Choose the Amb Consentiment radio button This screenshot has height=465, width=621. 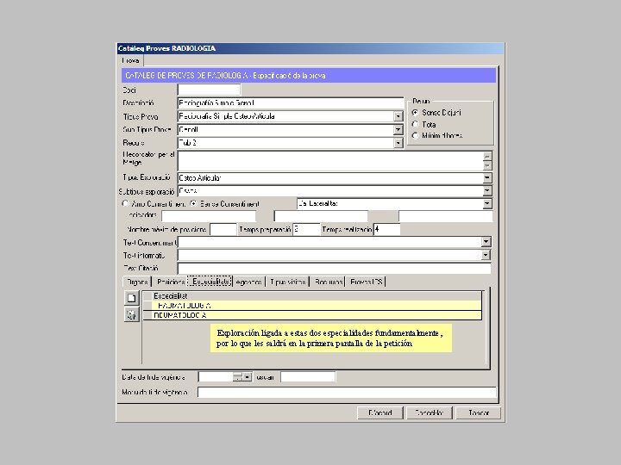coord(126,203)
